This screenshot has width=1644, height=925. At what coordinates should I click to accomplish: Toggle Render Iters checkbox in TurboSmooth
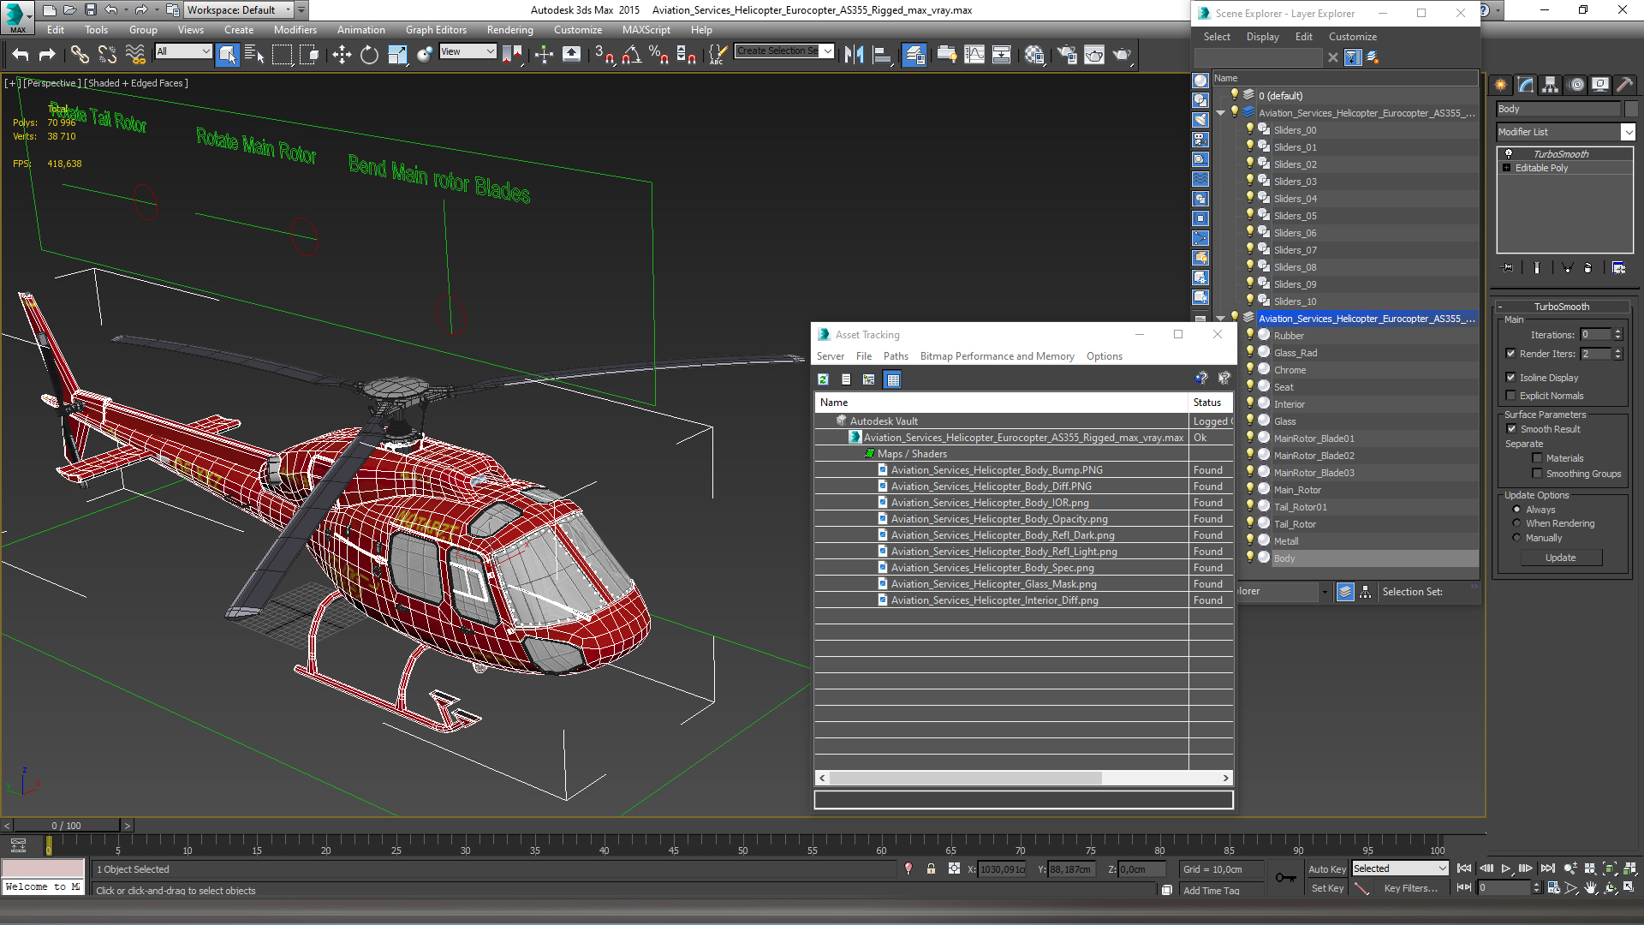(1511, 354)
